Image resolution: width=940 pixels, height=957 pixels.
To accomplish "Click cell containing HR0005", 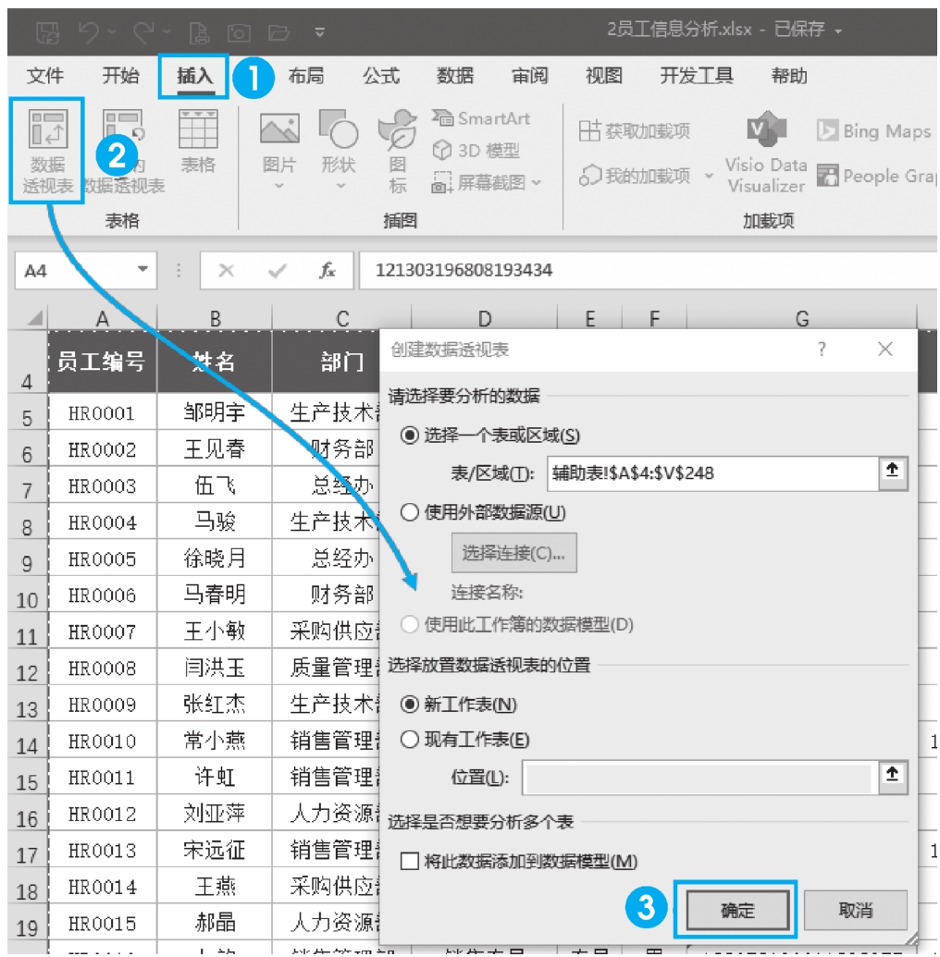I will tap(102, 559).
